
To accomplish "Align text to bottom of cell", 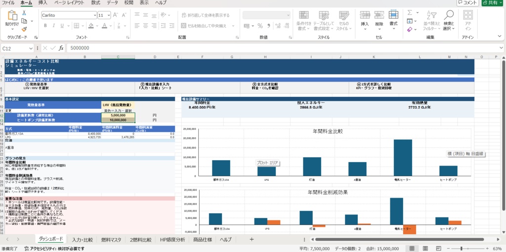I will [x=154, y=15].
